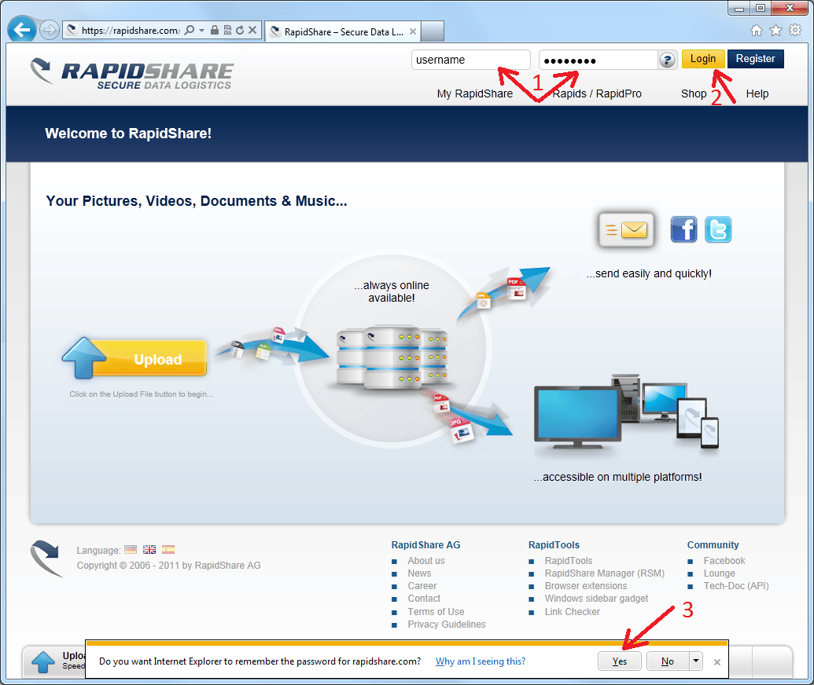Click 'Your Pictures, Videos, Documents & Music...' heading
Viewport: 814px width, 685px height.
pos(197,201)
